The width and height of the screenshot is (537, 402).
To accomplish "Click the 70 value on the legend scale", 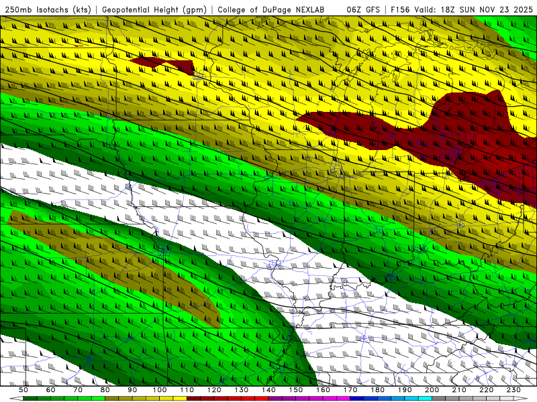I will tap(78, 390).
